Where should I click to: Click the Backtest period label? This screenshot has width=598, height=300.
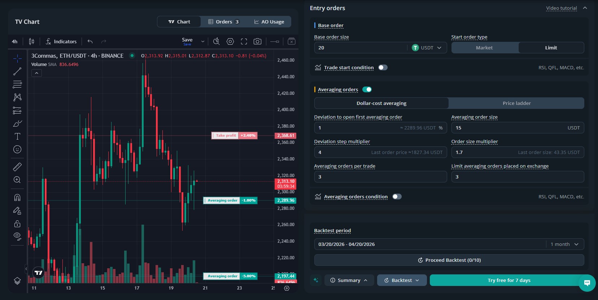[x=332, y=230]
